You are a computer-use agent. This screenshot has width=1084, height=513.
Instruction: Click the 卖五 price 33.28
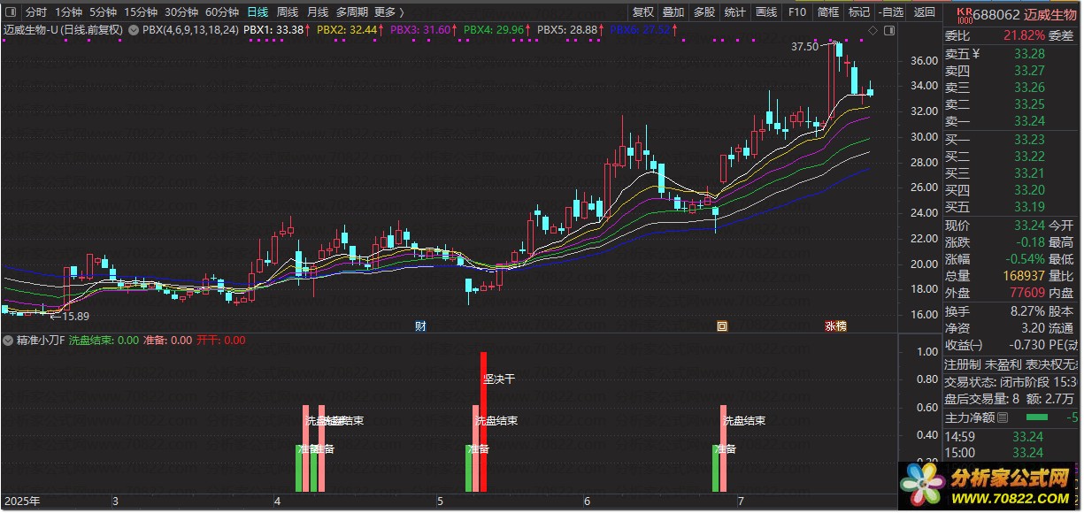pyautogui.click(x=1029, y=54)
